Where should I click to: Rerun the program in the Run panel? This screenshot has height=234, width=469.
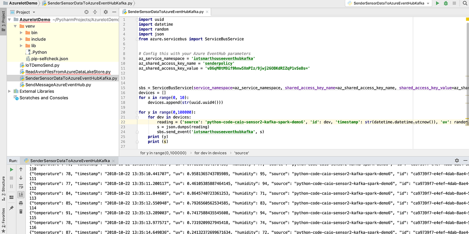point(11,169)
